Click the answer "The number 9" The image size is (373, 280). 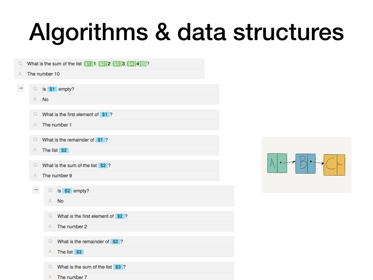click(x=57, y=176)
